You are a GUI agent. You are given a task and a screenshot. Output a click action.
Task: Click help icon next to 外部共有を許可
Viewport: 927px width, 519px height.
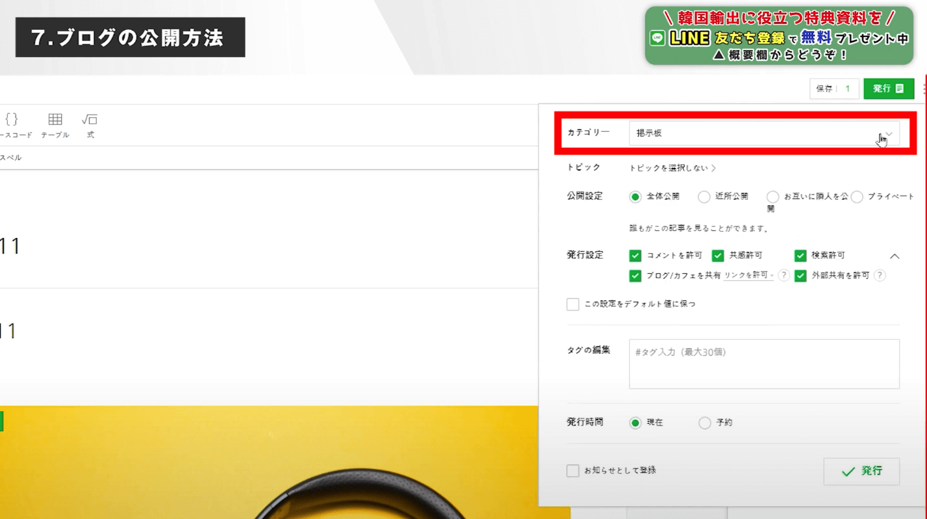coord(880,276)
